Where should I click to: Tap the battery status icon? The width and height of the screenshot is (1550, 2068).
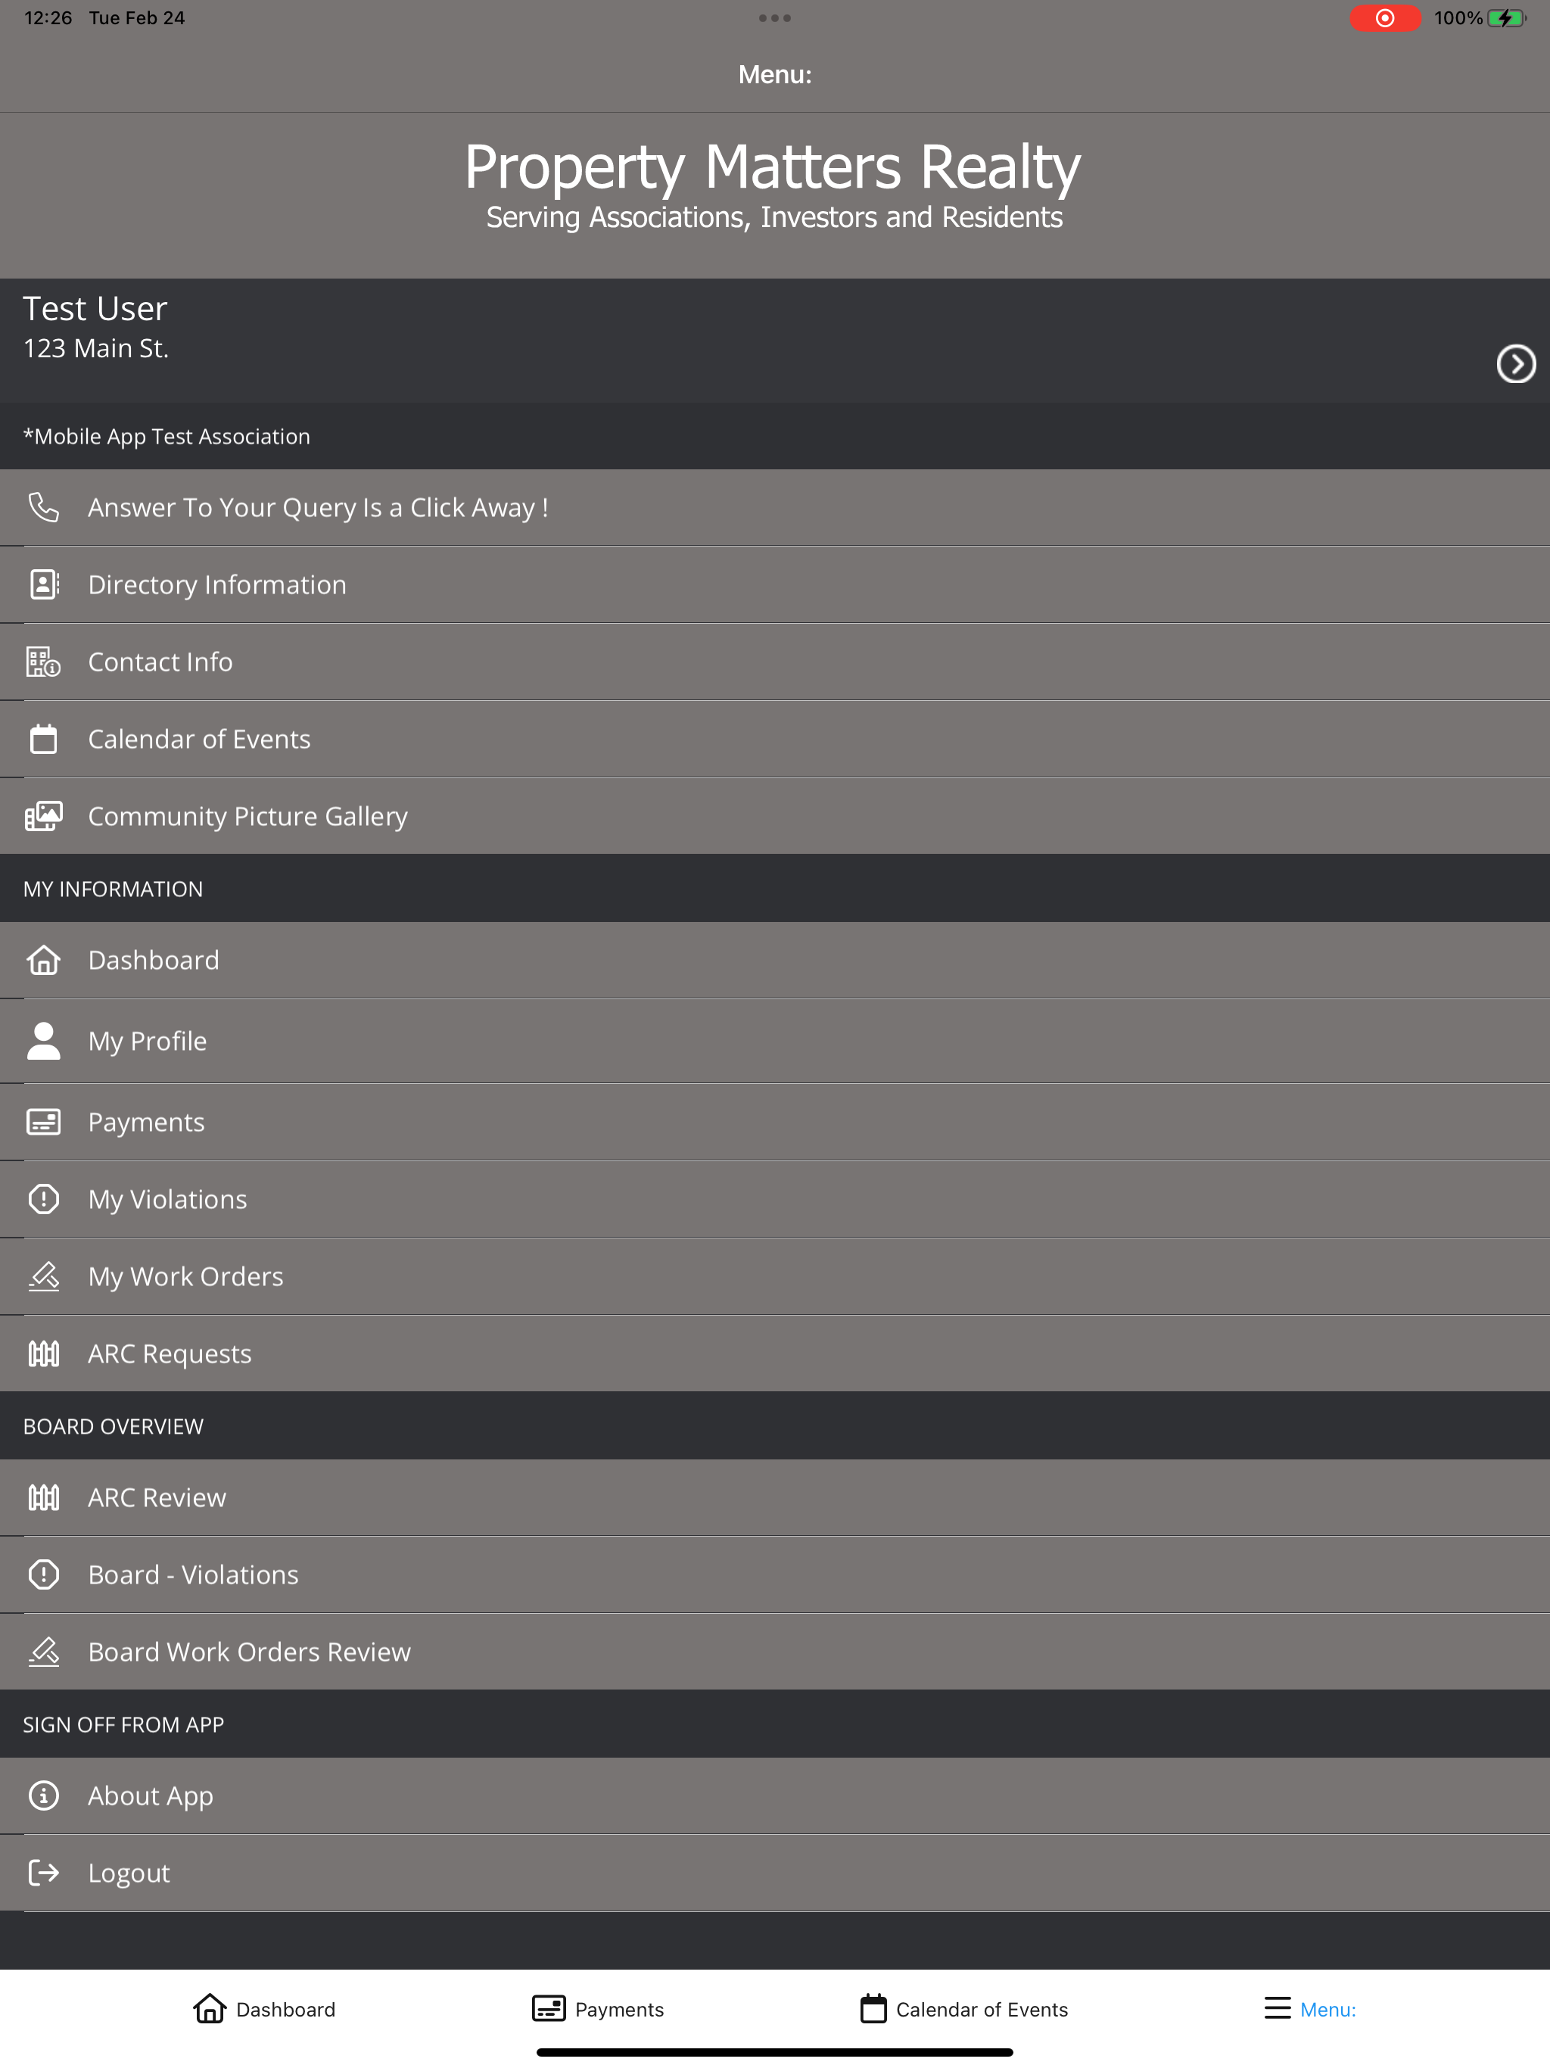(1506, 17)
